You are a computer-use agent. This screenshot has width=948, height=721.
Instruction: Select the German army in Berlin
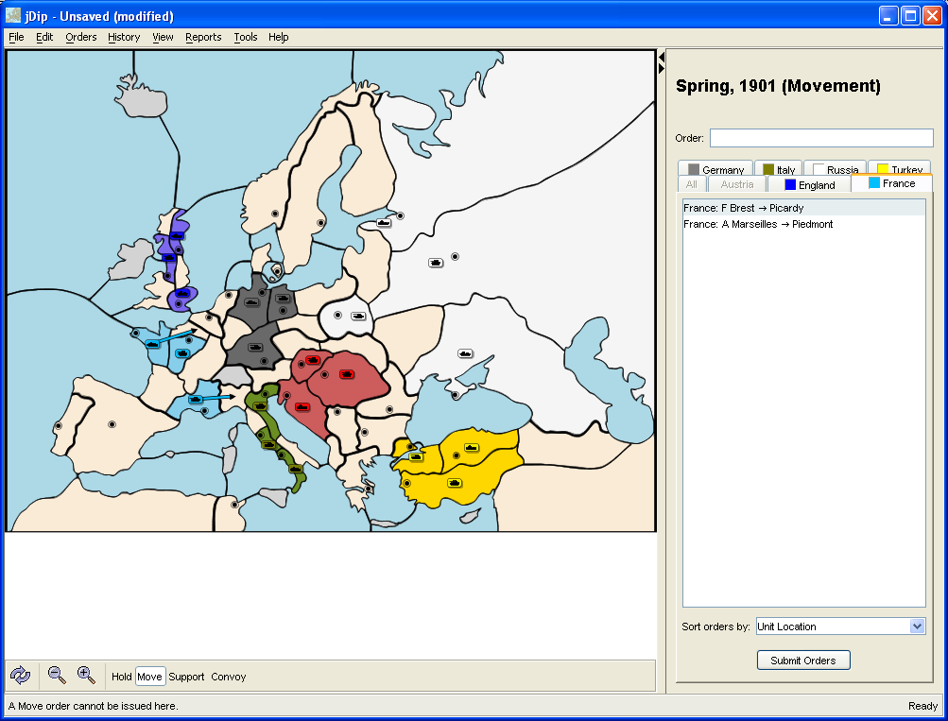tap(283, 299)
